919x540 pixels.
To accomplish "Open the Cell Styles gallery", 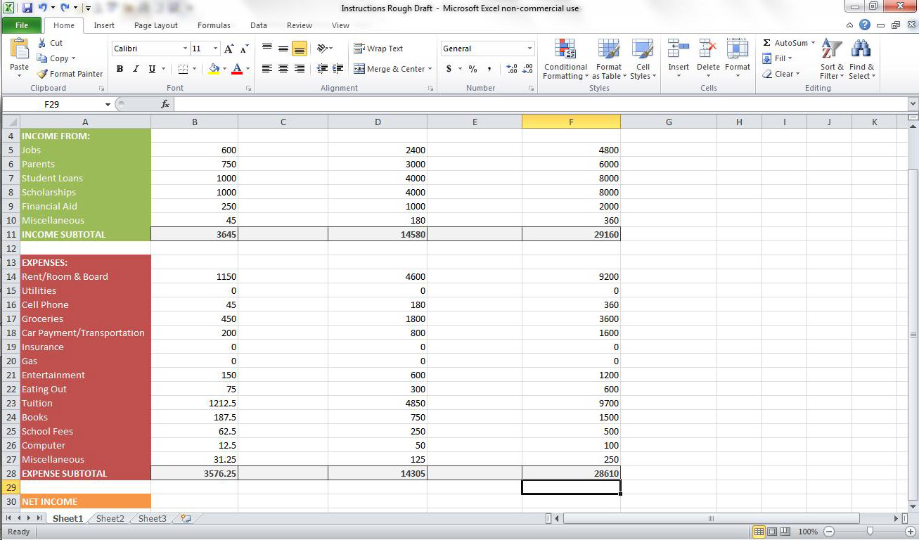I will pyautogui.click(x=643, y=59).
